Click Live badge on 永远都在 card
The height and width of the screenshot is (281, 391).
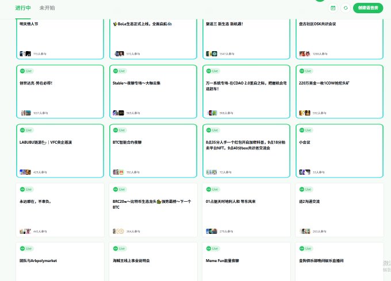coord(26,189)
